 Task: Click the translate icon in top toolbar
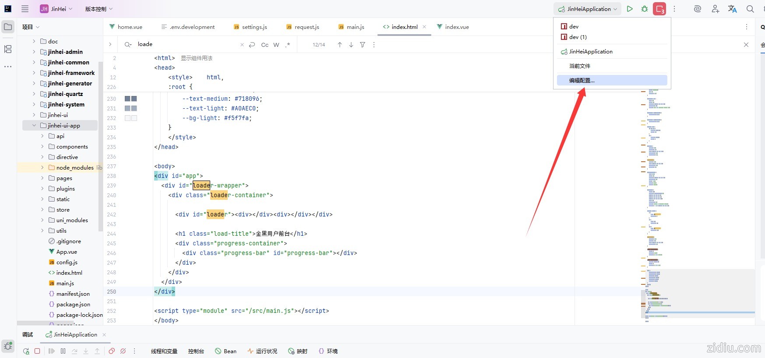pyautogui.click(x=733, y=9)
